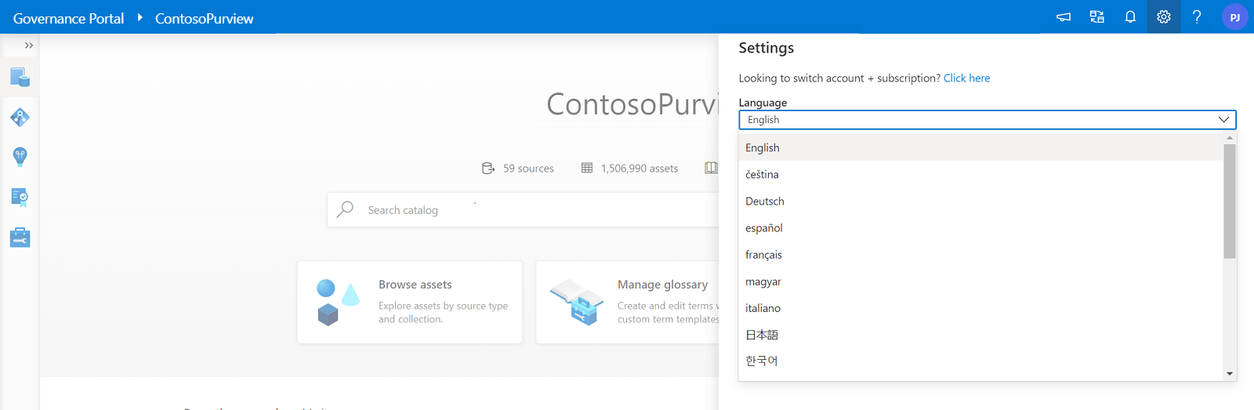Click the Settings panel heading
This screenshot has height=410, width=1254.
point(767,48)
